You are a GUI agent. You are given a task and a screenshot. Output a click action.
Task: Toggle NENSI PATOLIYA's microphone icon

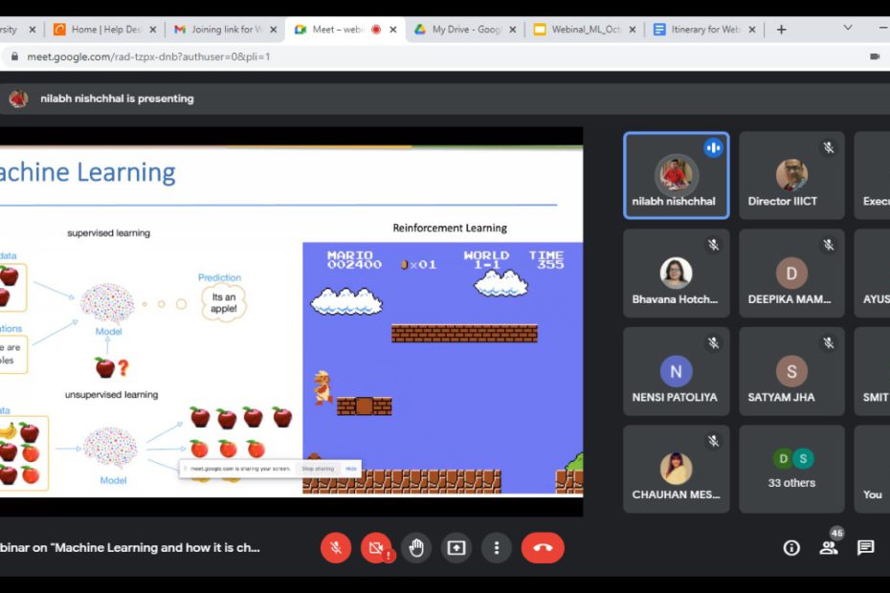tap(712, 343)
